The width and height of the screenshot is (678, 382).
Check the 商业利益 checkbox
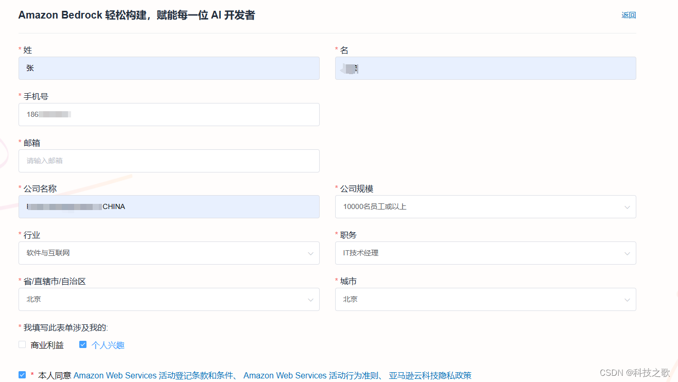click(22, 344)
